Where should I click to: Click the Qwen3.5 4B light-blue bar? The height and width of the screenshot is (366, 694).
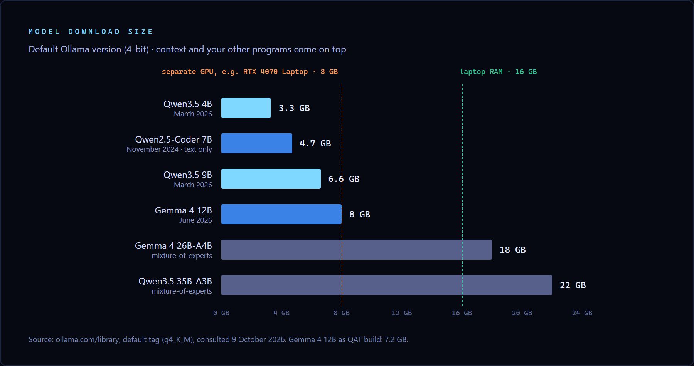[246, 108]
